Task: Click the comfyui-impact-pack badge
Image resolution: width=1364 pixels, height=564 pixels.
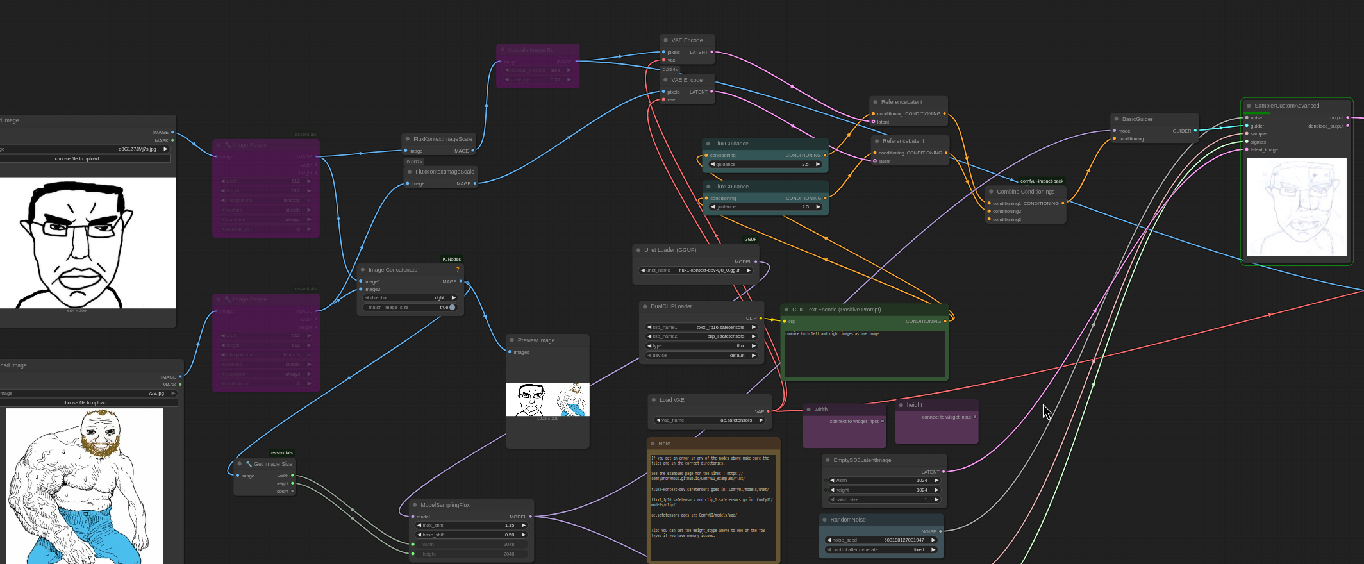Action: [1042, 181]
